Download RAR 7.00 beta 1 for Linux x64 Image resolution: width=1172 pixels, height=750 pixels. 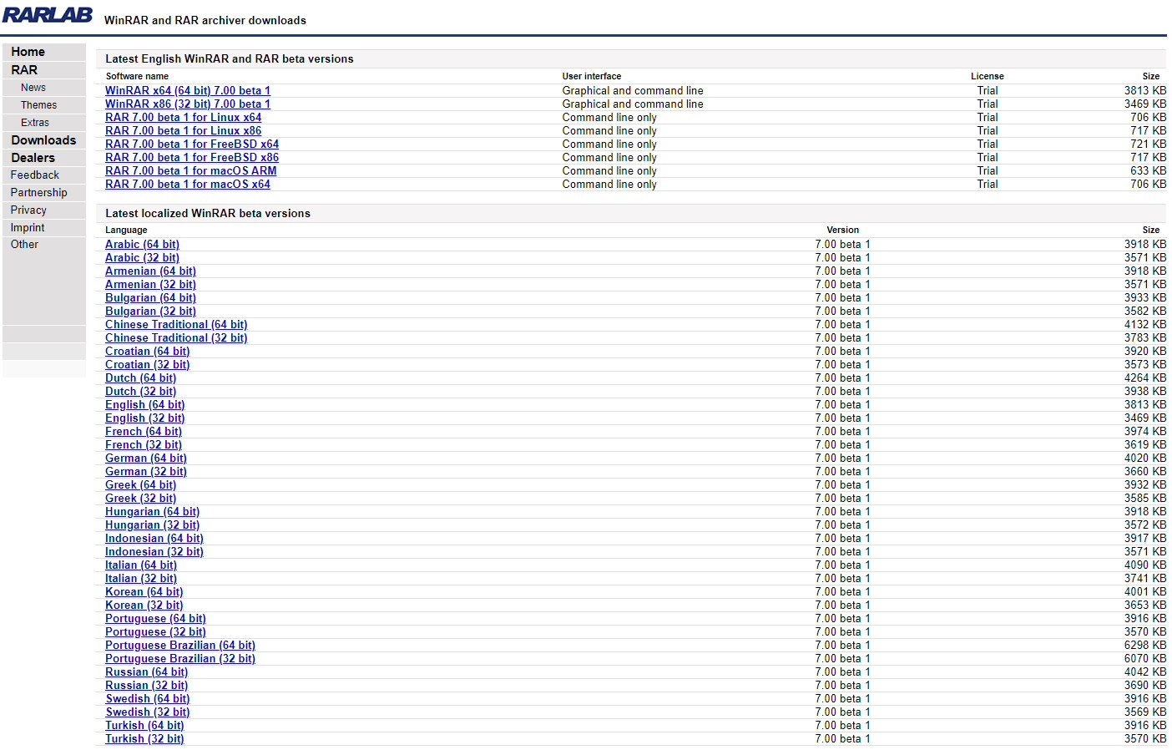coord(183,118)
